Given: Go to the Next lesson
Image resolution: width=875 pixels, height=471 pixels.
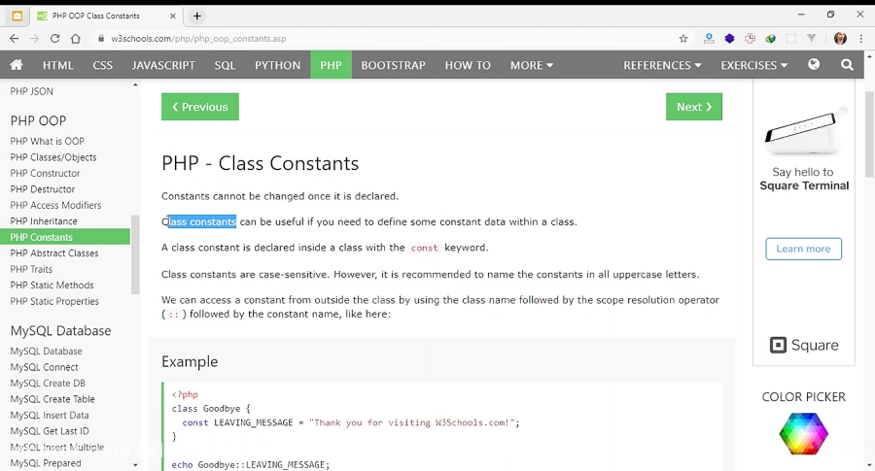Looking at the screenshot, I should point(693,107).
